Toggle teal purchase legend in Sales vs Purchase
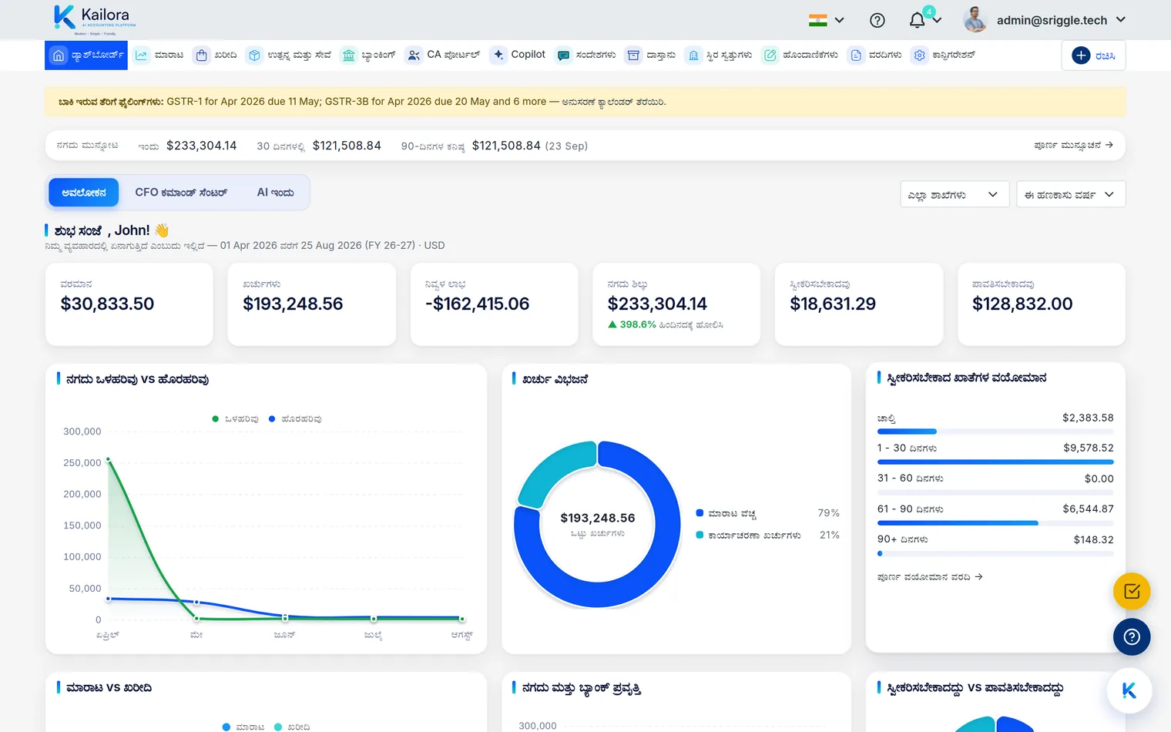This screenshot has height=732, width=1171. point(292,727)
